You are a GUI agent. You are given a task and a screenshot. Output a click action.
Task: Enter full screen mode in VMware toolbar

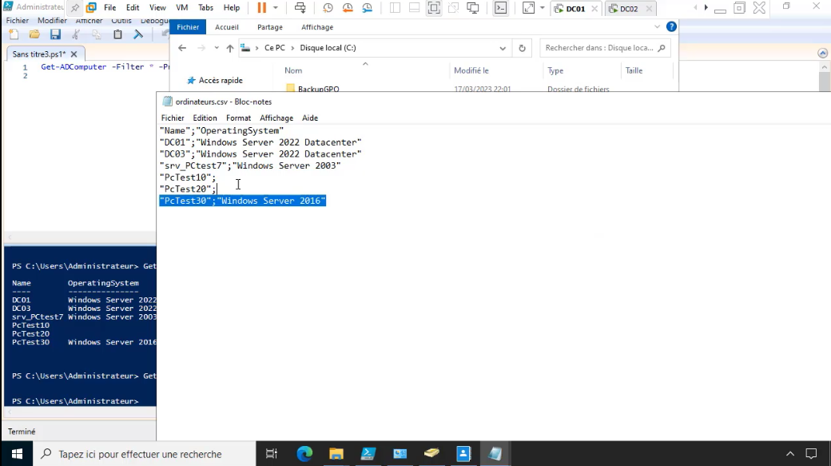[x=434, y=8]
